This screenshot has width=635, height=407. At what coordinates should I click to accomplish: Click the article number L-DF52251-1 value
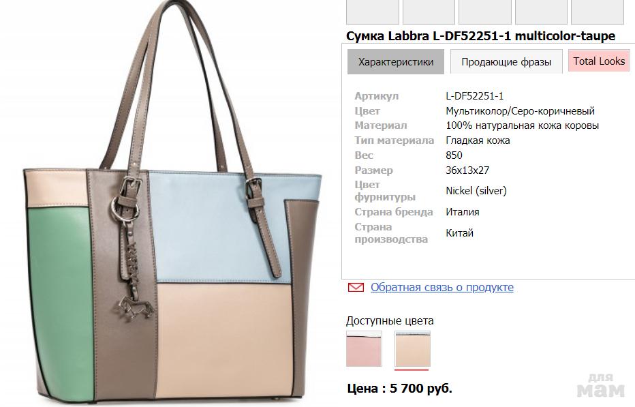[x=475, y=96]
